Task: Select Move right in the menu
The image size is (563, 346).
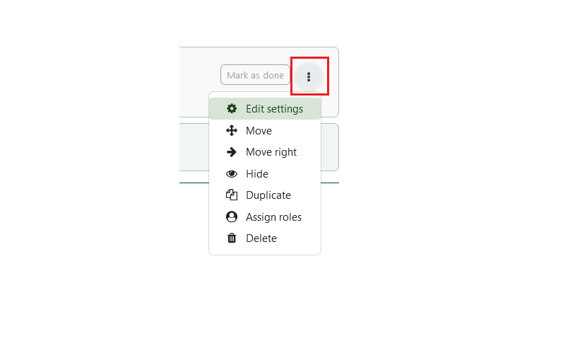Action: pyautogui.click(x=265, y=152)
